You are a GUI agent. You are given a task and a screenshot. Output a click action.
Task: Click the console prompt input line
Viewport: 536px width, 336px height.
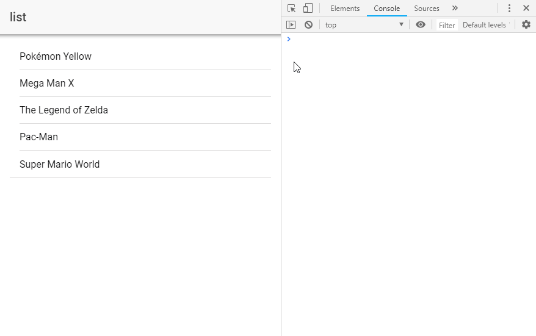tap(408, 39)
